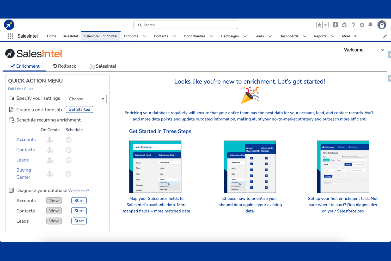Switch to the SalesIntel binoculars tab
The image size is (391, 261).
click(x=103, y=66)
